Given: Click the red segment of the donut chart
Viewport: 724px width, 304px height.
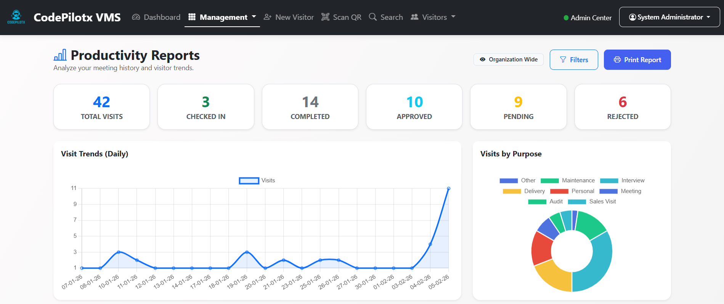Looking at the screenshot, I should (x=541, y=249).
